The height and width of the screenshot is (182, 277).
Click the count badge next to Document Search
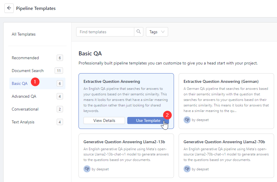click(60, 71)
